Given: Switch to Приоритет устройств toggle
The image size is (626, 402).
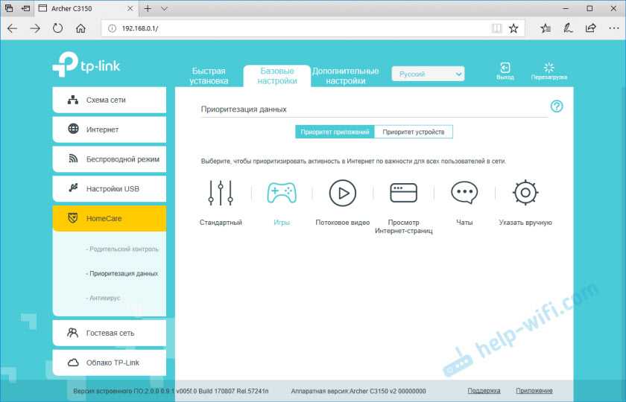Looking at the screenshot, I should pos(413,132).
